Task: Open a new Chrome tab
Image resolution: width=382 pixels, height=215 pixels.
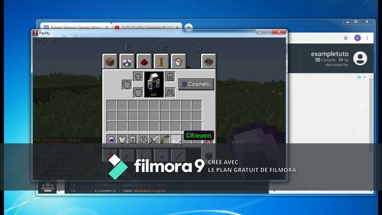Action: [189, 27]
